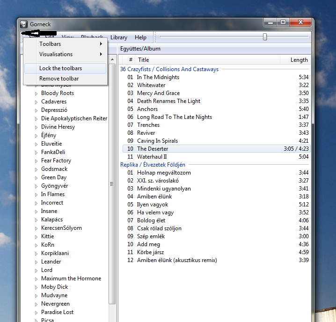Image resolution: width=336 pixels, height=322 pixels.
Task: Select Gyöngyvér in the library tree
Action: pyautogui.click(x=54, y=186)
